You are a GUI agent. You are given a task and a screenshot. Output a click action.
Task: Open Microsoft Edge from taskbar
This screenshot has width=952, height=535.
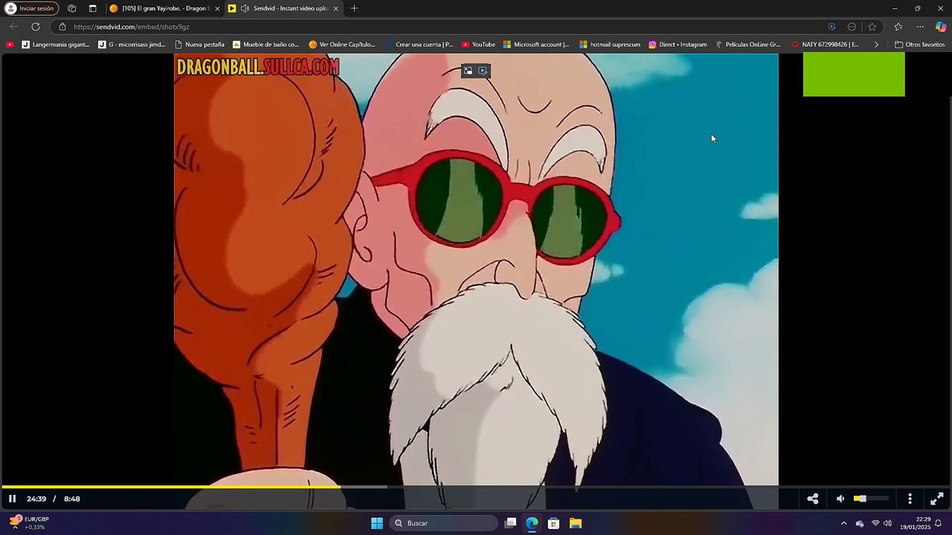coord(532,523)
